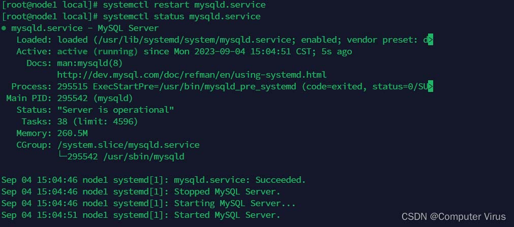Click the Main PID number 295542

pyautogui.click(x=75, y=99)
